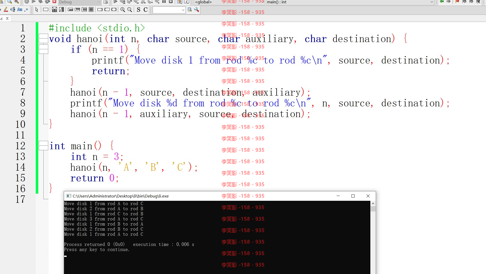Click the run to cursor icon
The width and height of the screenshot is (486, 274).
[x=123, y=2]
